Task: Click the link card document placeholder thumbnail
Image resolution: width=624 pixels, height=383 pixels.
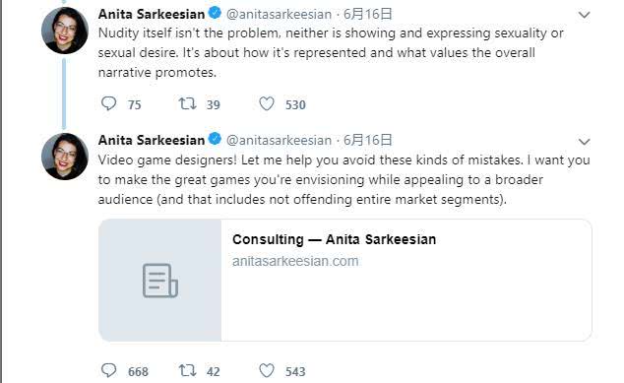Action: pos(160,281)
